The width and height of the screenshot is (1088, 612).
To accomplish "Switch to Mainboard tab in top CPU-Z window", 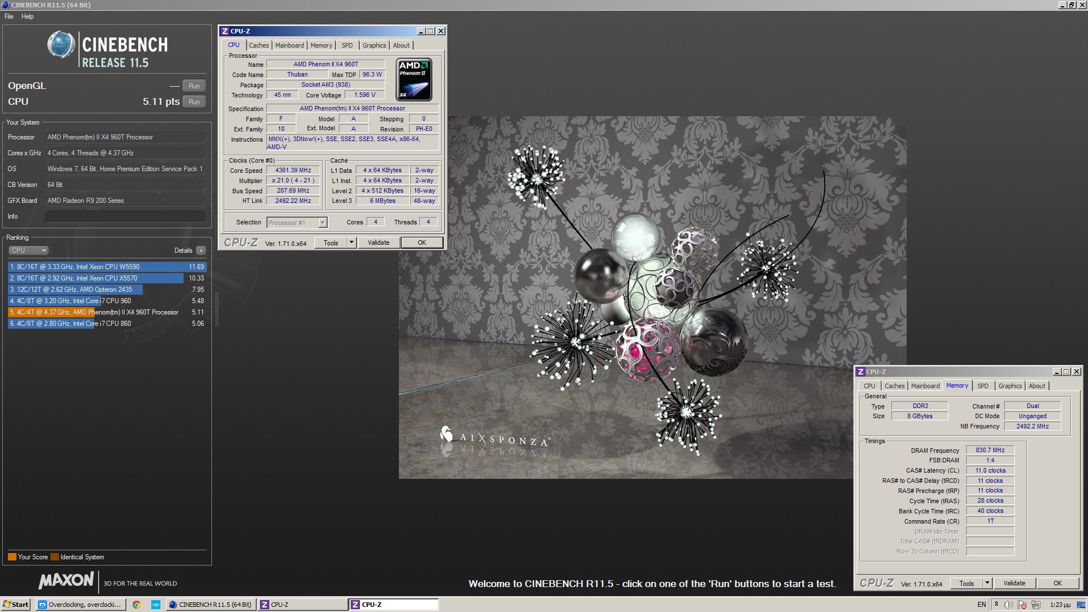I will pyautogui.click(x=290, y=45).
